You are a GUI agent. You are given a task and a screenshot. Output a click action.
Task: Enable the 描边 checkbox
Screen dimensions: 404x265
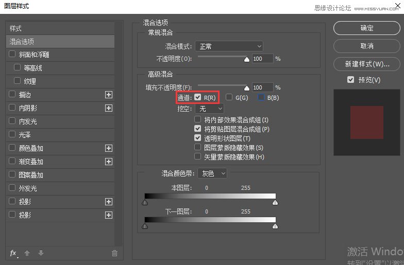(x=12, y=94)
